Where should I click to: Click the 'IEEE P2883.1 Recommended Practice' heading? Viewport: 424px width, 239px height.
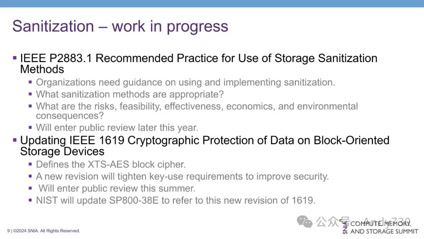click(198, 58)
